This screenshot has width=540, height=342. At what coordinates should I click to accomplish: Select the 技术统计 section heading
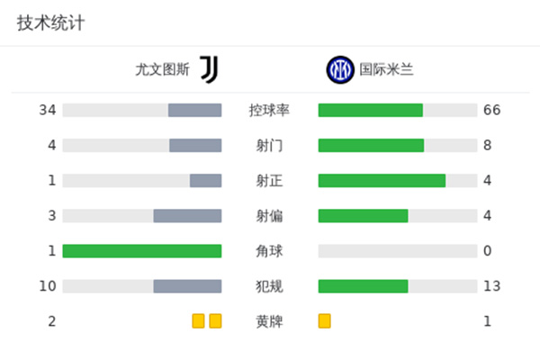click(50, 23)
